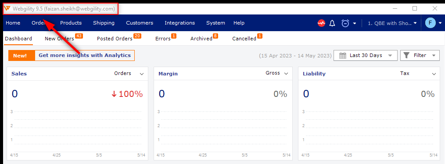This screenshot has height=164, width=445.
Task: Click the red activity pulse icon
Action: pos(321,23)
